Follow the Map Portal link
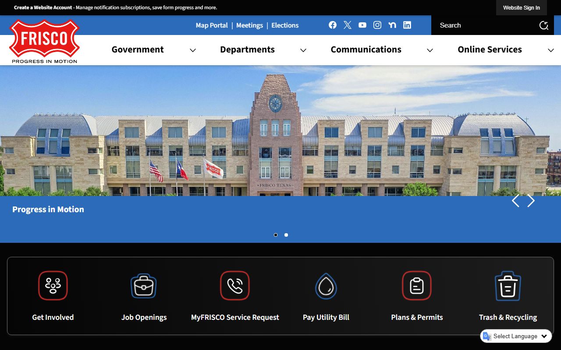 [x=212, y=25]
